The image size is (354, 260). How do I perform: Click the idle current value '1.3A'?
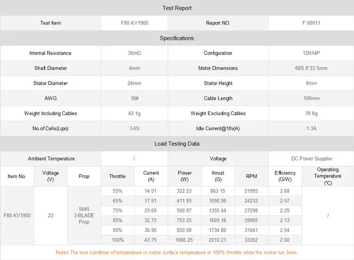(x=312, y=128)
